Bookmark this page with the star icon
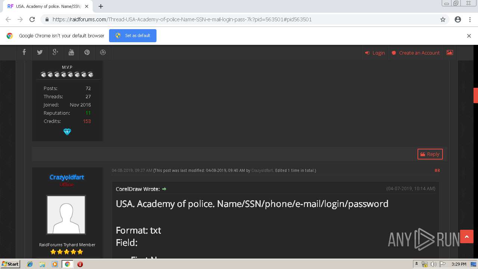The image size is (478, 269). [x=443, y=19]
